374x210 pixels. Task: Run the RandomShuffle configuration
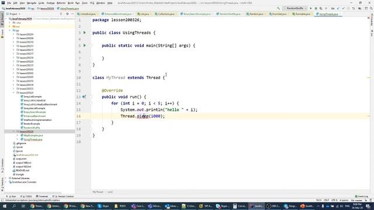(311, 8)
